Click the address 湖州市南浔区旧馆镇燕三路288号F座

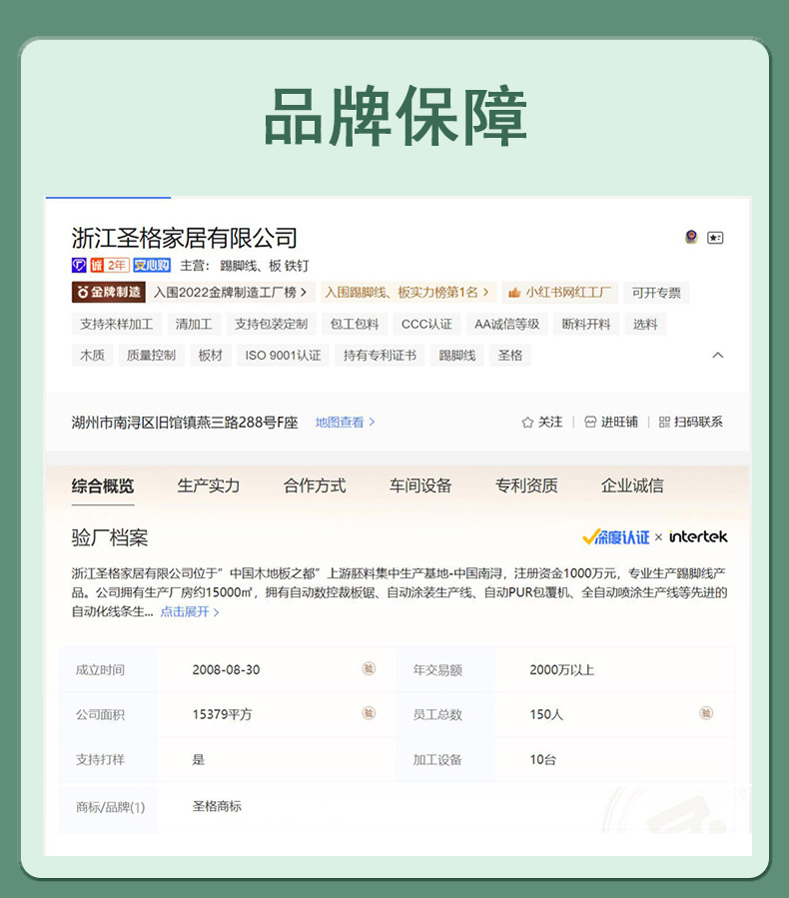[185, 423]
